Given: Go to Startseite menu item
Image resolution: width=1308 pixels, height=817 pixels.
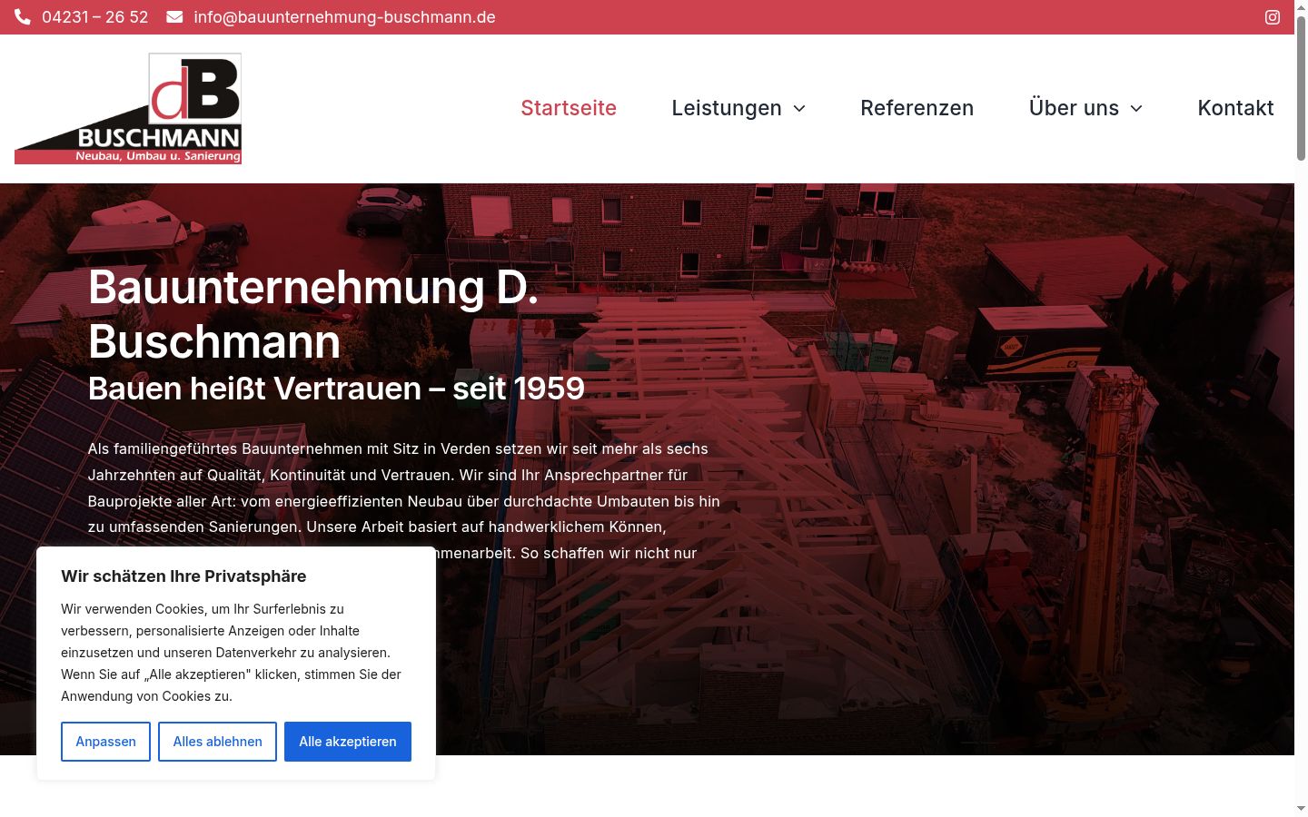Looking at the screenshot, I should (569, 108).
